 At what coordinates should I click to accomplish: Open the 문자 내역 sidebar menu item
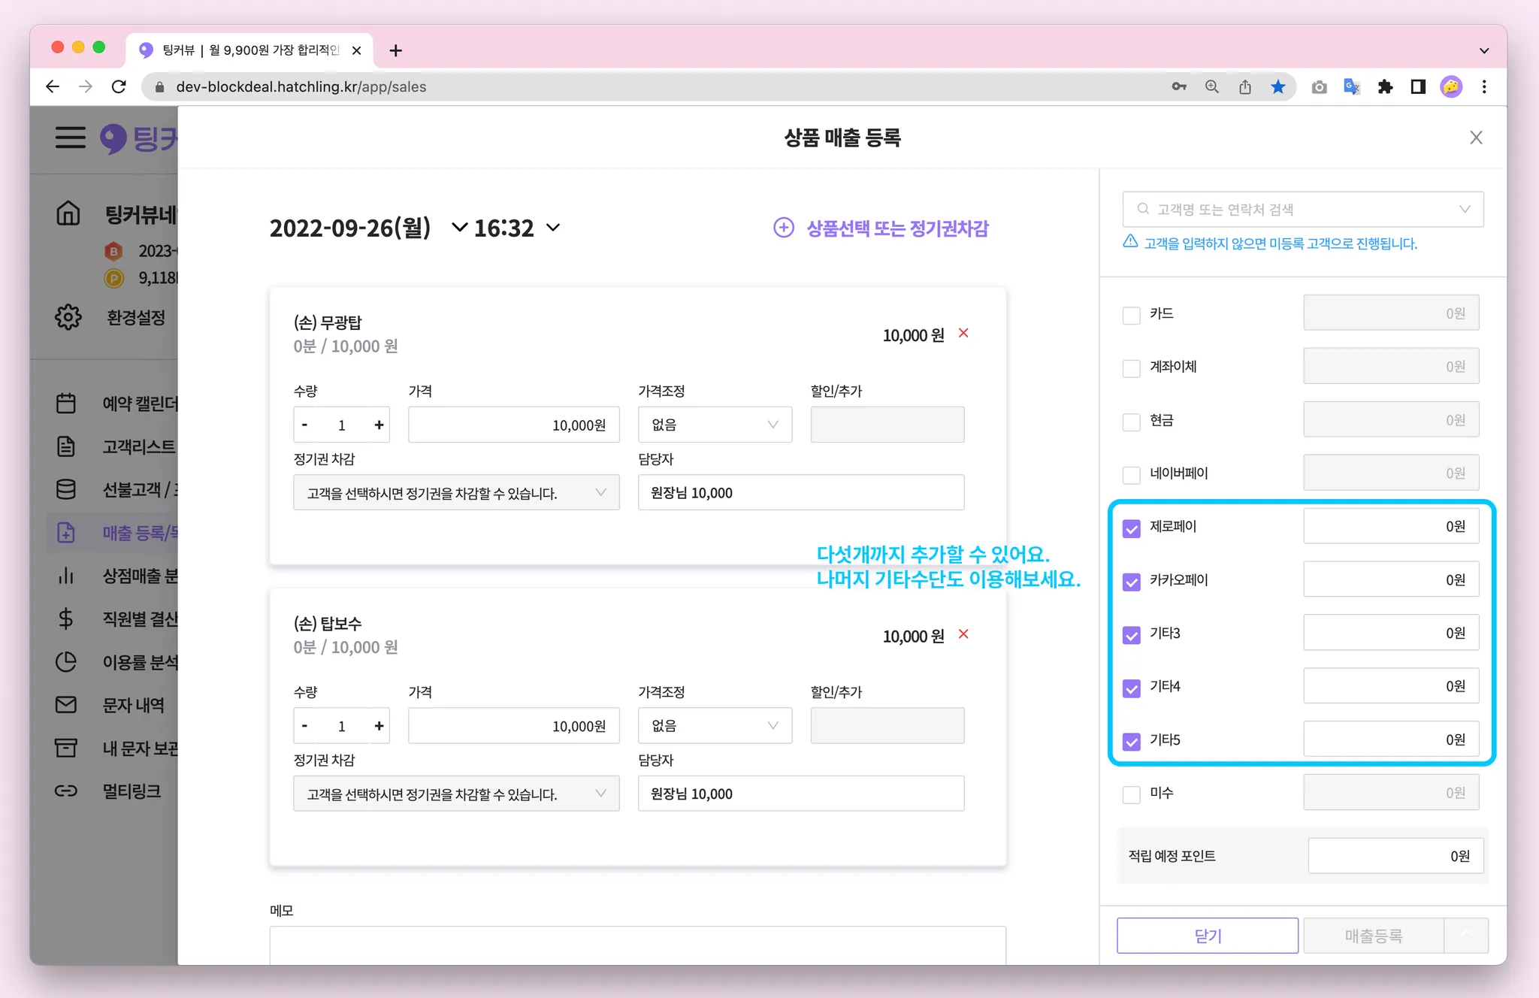pyautogui.click(x=133, y=705)
